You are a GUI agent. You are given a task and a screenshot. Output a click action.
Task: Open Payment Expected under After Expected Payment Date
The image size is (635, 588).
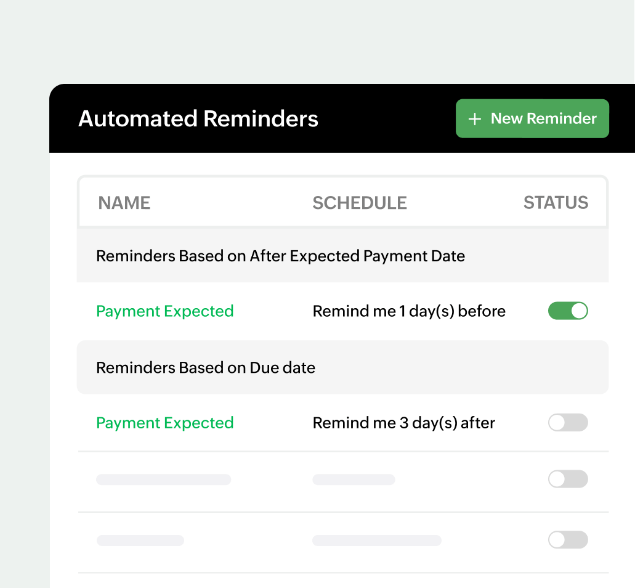pyautogui.click(x=165, y=311)
